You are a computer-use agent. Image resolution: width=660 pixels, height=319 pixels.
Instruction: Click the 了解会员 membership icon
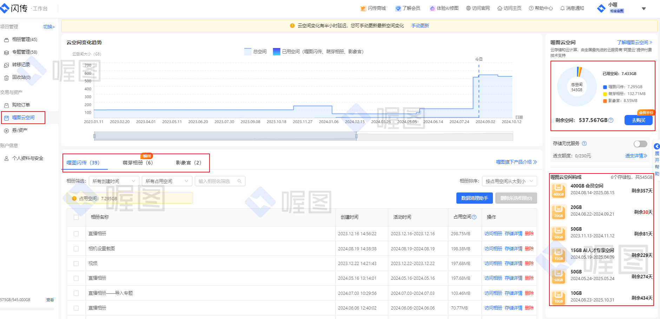click(398, 8)
